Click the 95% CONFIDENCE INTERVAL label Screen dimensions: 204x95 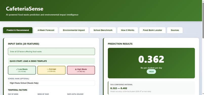[121, 85]
